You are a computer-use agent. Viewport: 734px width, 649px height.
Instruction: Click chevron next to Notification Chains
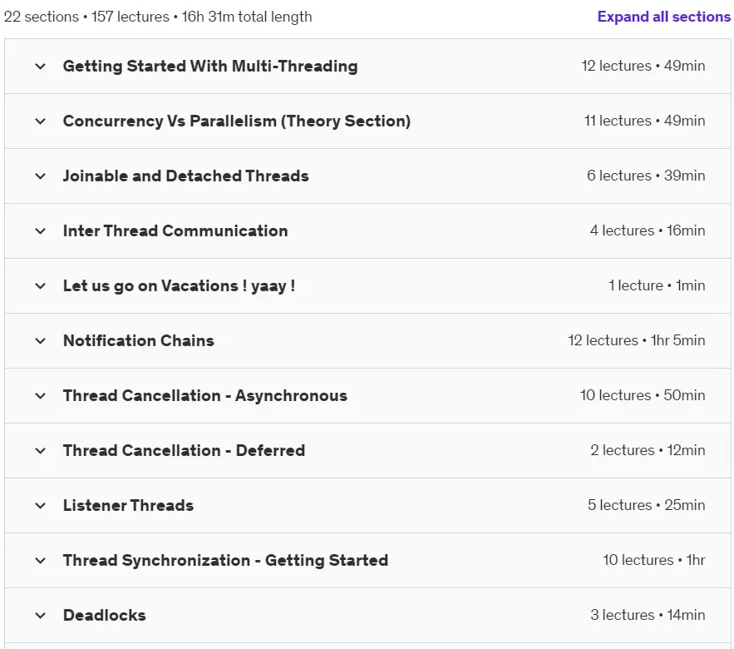pyautogui.click(x=40, y=340)
